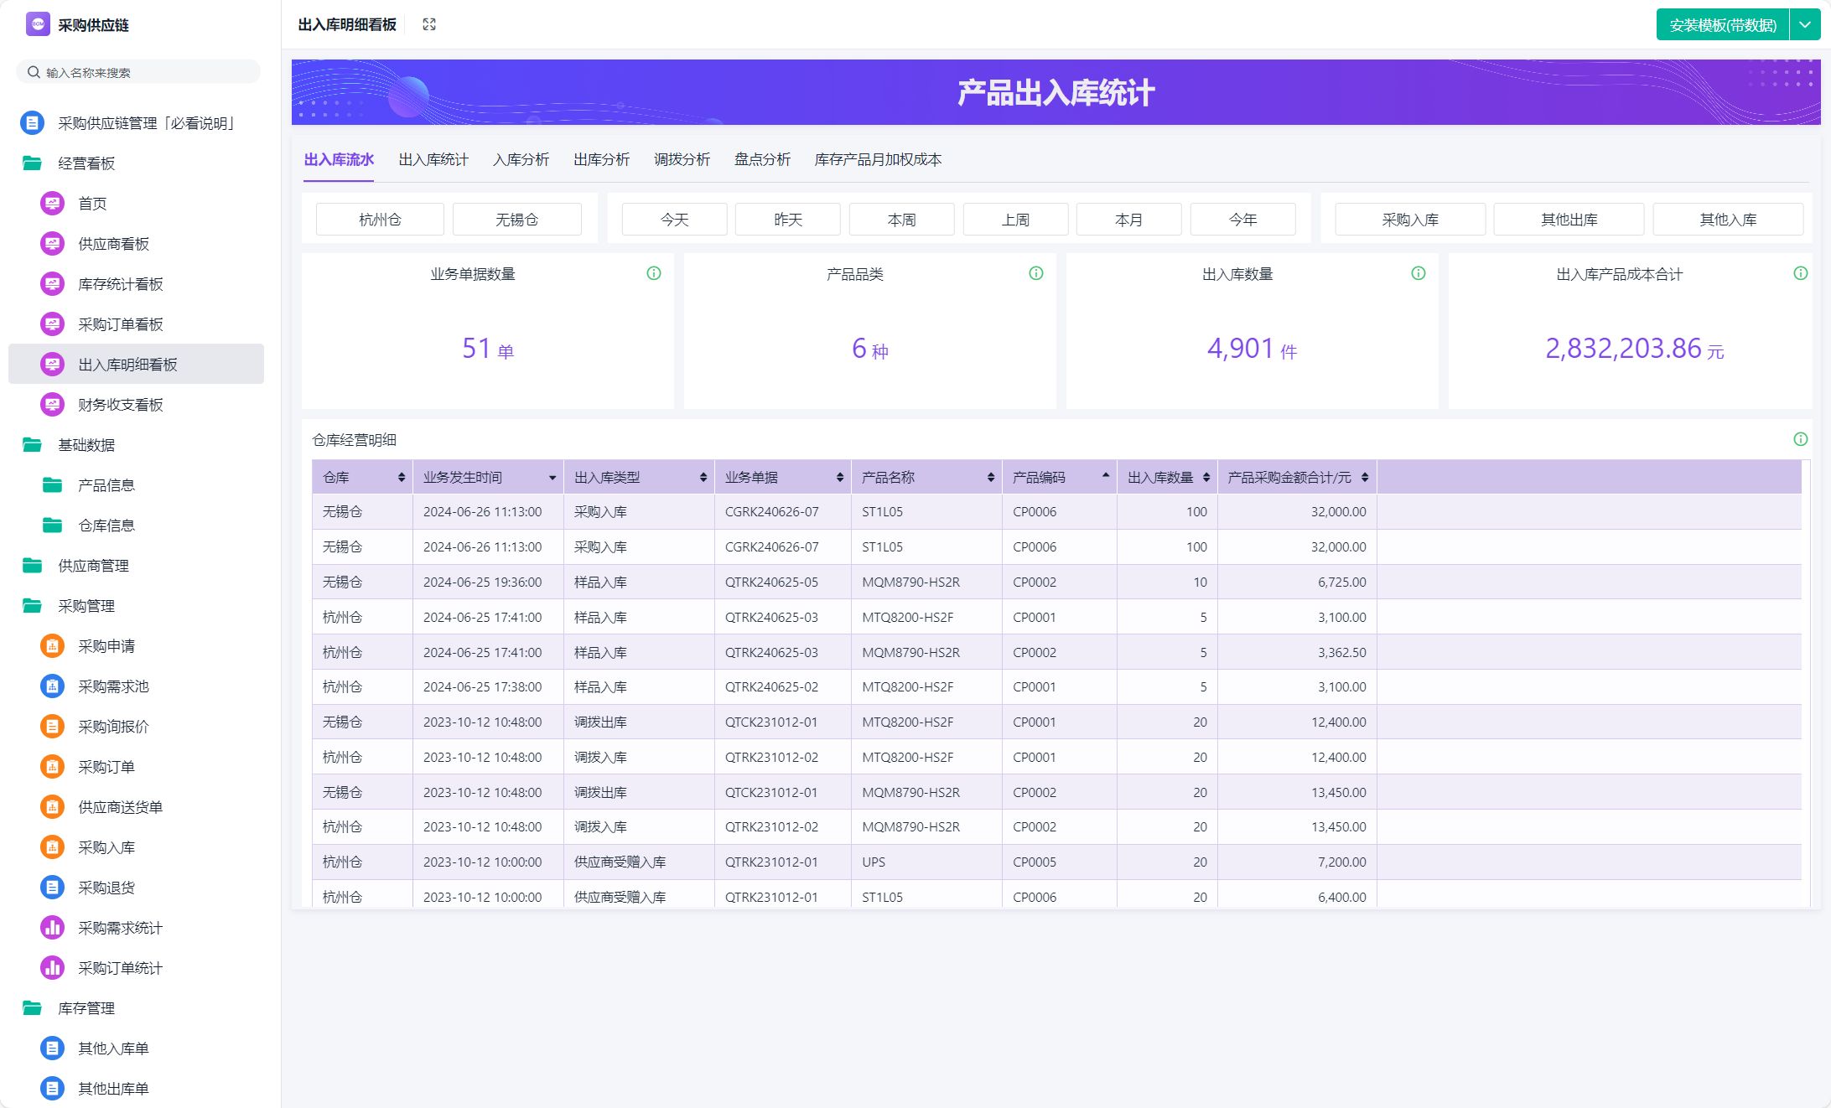Open the 采购需求统计 chart icon
The width and height of the screenshot is (1831, 1108).
tap(52, 928)
